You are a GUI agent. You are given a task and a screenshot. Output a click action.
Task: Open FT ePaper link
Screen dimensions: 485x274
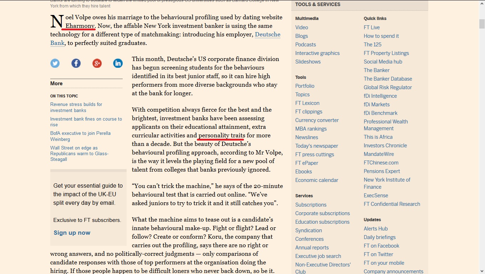(x=307, y=163)
